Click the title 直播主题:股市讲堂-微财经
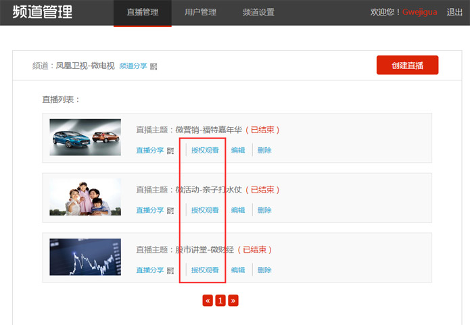 click(185, 250)
